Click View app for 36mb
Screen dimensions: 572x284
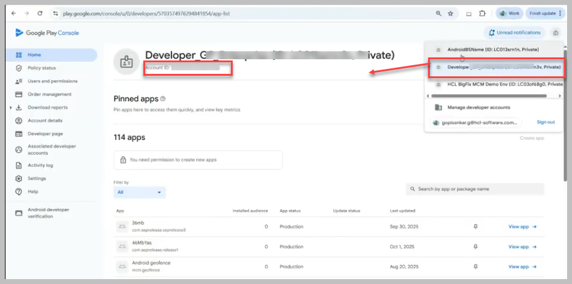[522, 227]
